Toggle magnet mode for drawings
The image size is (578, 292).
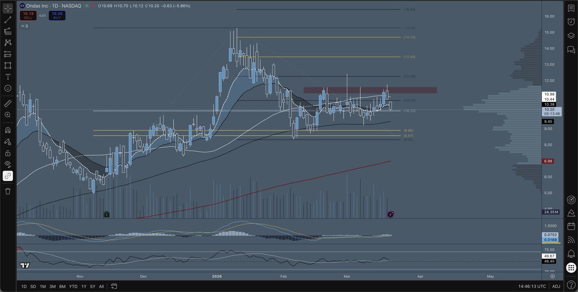click(8, 130)
